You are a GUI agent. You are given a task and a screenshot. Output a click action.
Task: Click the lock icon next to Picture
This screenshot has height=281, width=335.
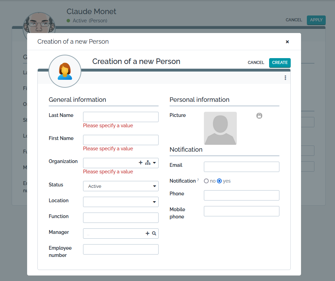pos(259,116)
